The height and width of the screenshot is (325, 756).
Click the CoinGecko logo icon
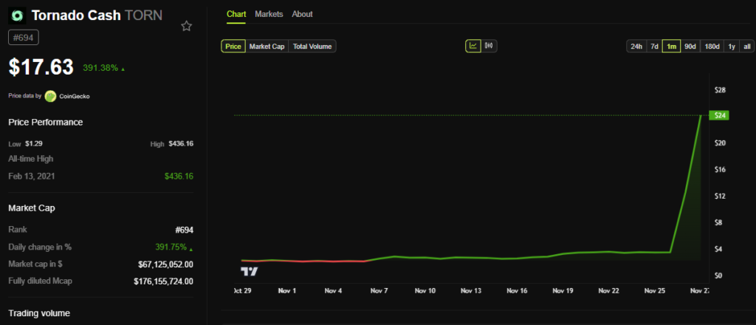coord(50,96)
